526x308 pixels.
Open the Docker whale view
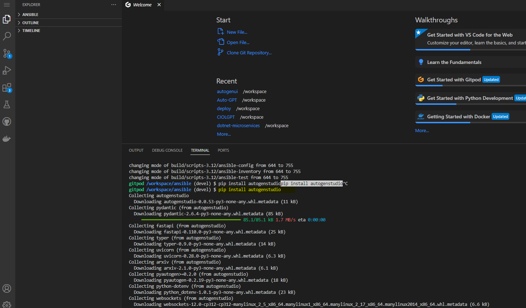coord(7,139)
